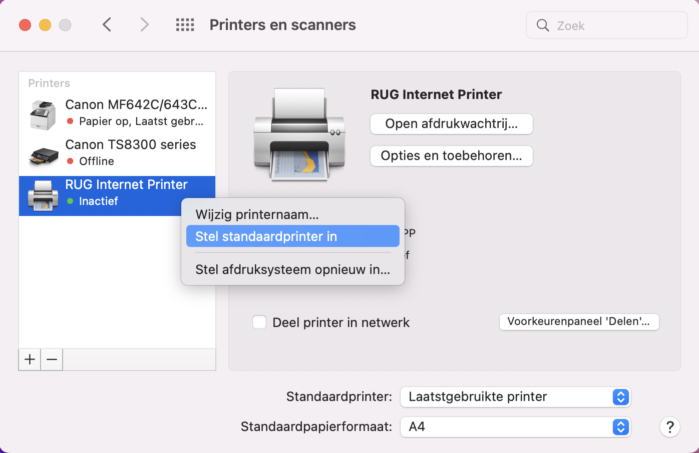Enable the 'Deel printer in netwerk' checkbox

[259, 322]
